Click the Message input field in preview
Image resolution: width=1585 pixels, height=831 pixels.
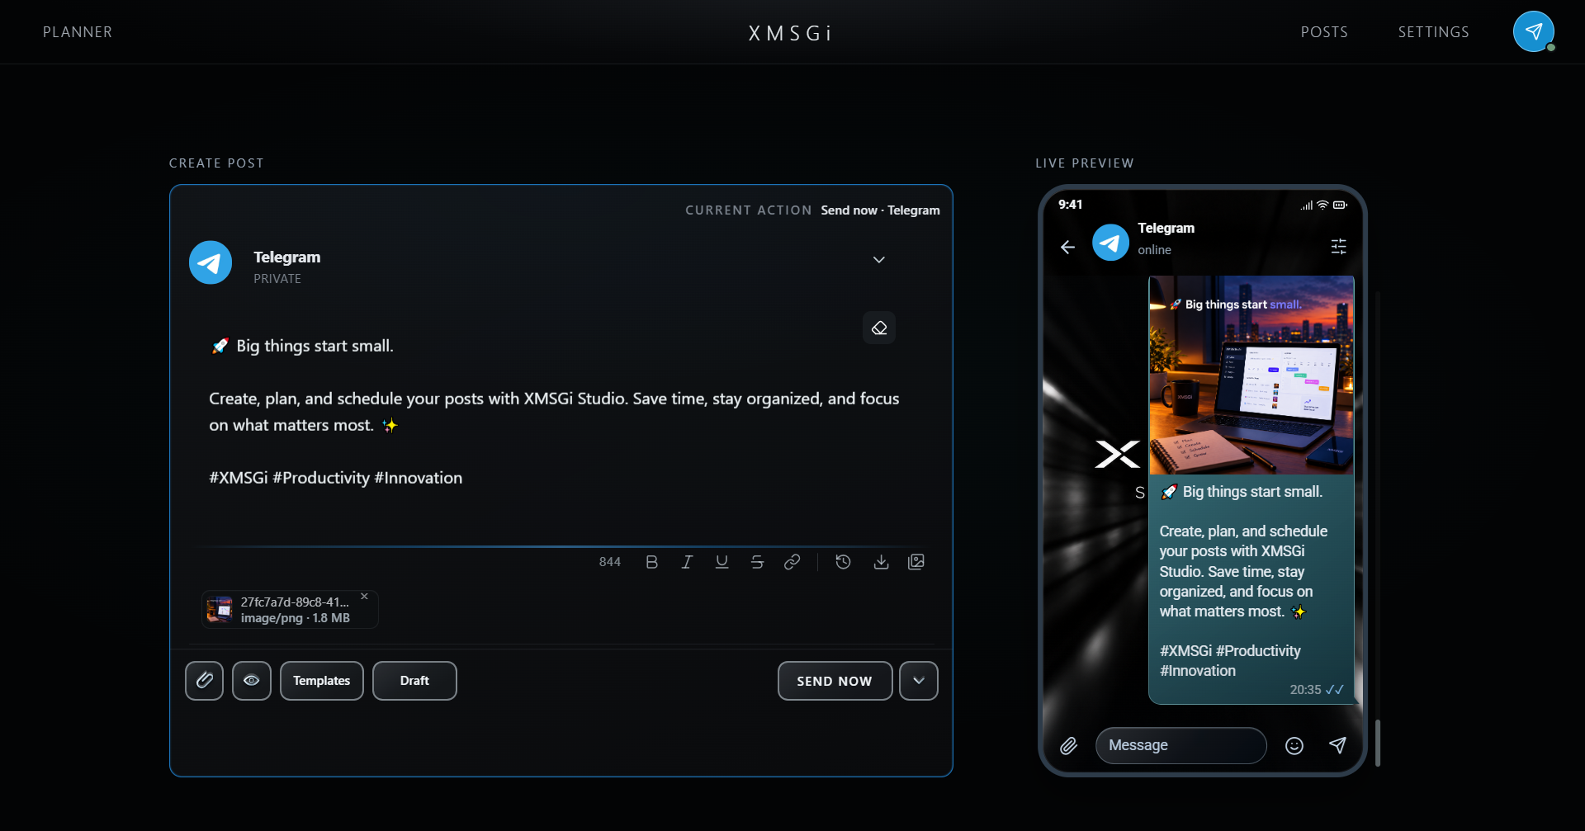point(1180,745)
